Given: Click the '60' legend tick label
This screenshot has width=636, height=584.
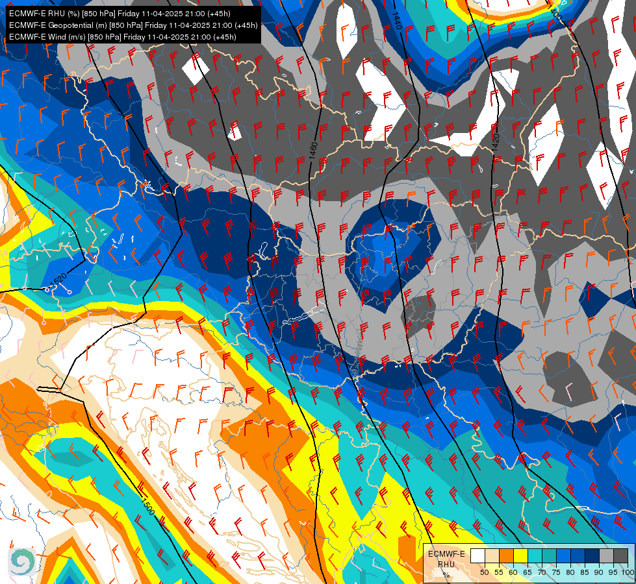Looking at the screenshot, I should pos(513,572).
